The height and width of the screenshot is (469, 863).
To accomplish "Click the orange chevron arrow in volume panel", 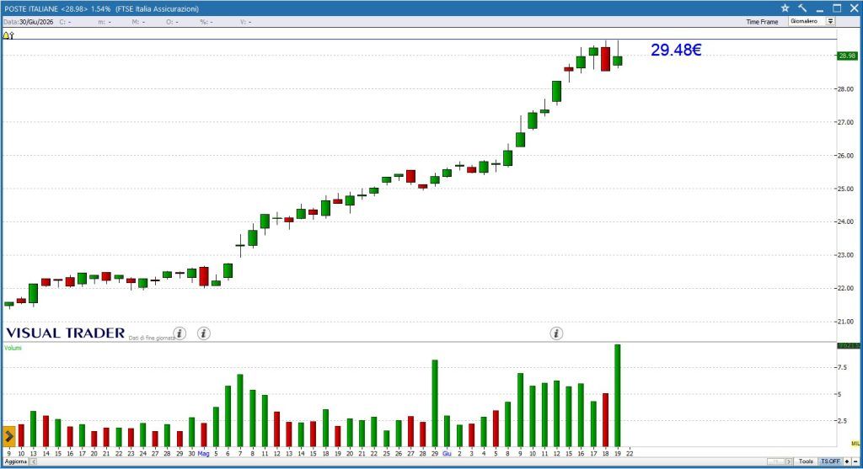I will tap(8, 437).
